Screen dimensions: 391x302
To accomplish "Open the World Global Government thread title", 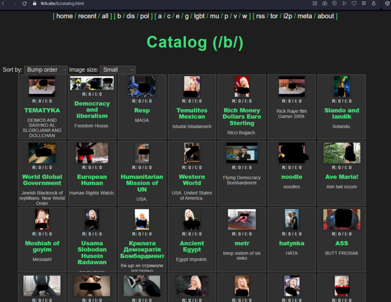I will [x=42, y=180].
